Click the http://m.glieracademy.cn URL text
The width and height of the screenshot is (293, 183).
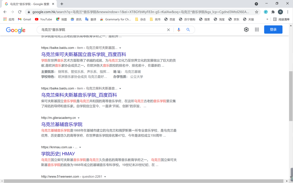[59, 118]
